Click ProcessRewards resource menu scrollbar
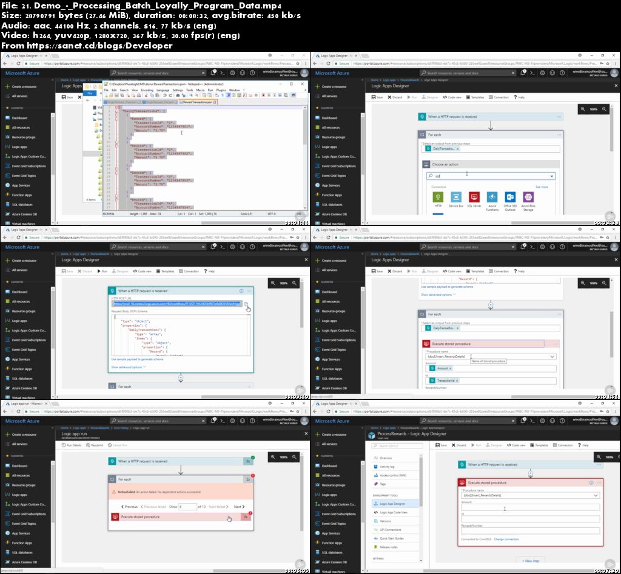 [x=421, y=507]
